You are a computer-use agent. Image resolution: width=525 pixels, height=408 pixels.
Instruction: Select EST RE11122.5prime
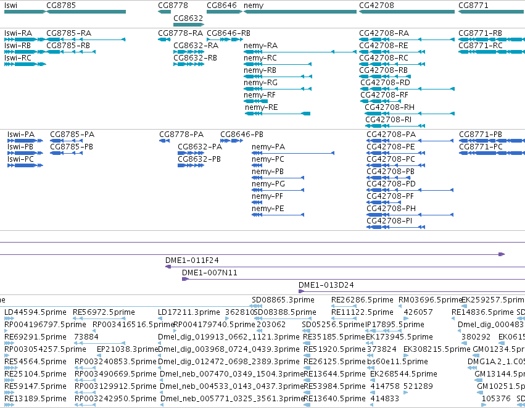(x=344, y=318)
